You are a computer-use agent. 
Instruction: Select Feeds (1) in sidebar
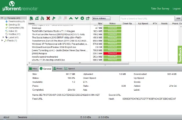pos(12,41)
